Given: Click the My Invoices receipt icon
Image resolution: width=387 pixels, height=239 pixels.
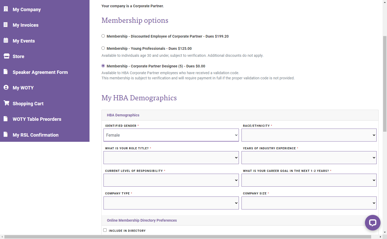Looking at the screenshot, I should [6, 25].
